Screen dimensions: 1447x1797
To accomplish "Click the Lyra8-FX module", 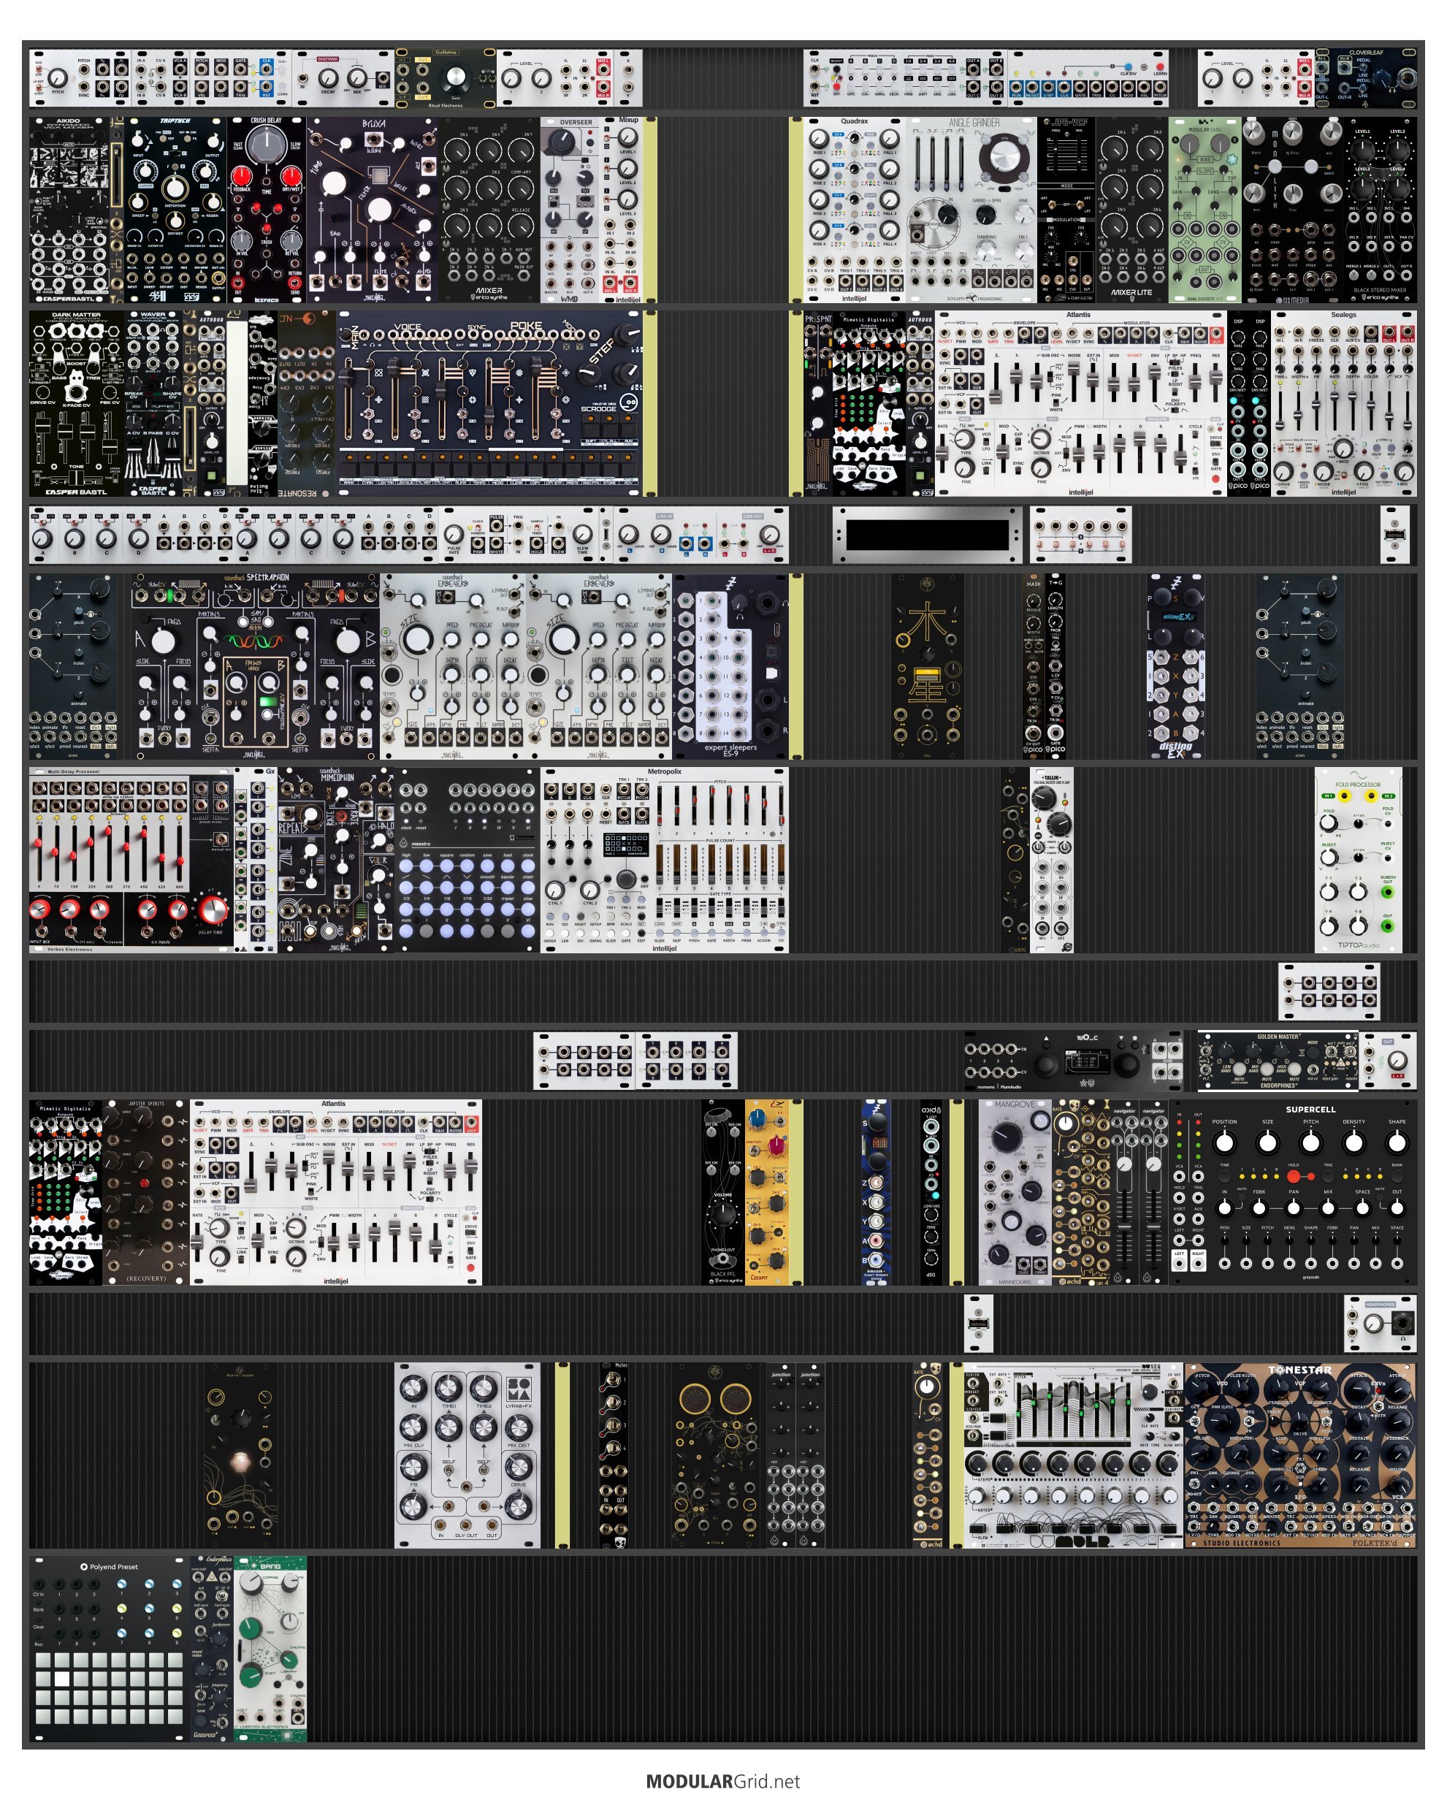I will point(467,1456).
